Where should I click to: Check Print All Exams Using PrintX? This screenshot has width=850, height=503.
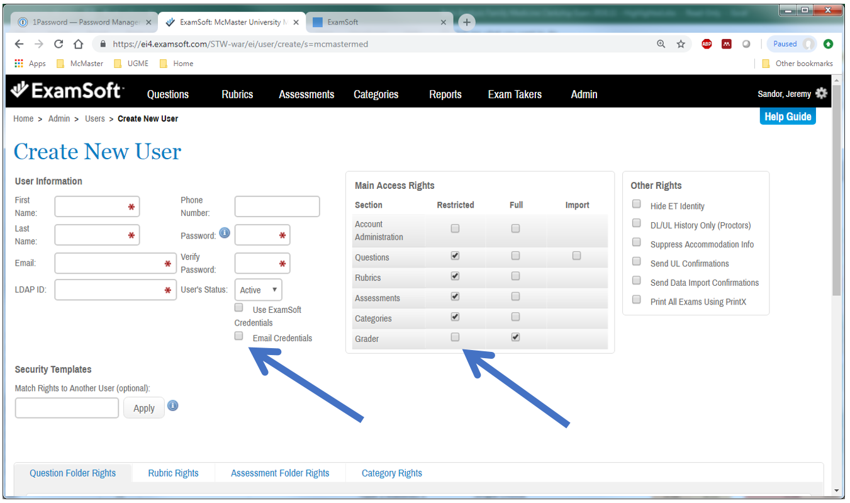click(637, 300)
